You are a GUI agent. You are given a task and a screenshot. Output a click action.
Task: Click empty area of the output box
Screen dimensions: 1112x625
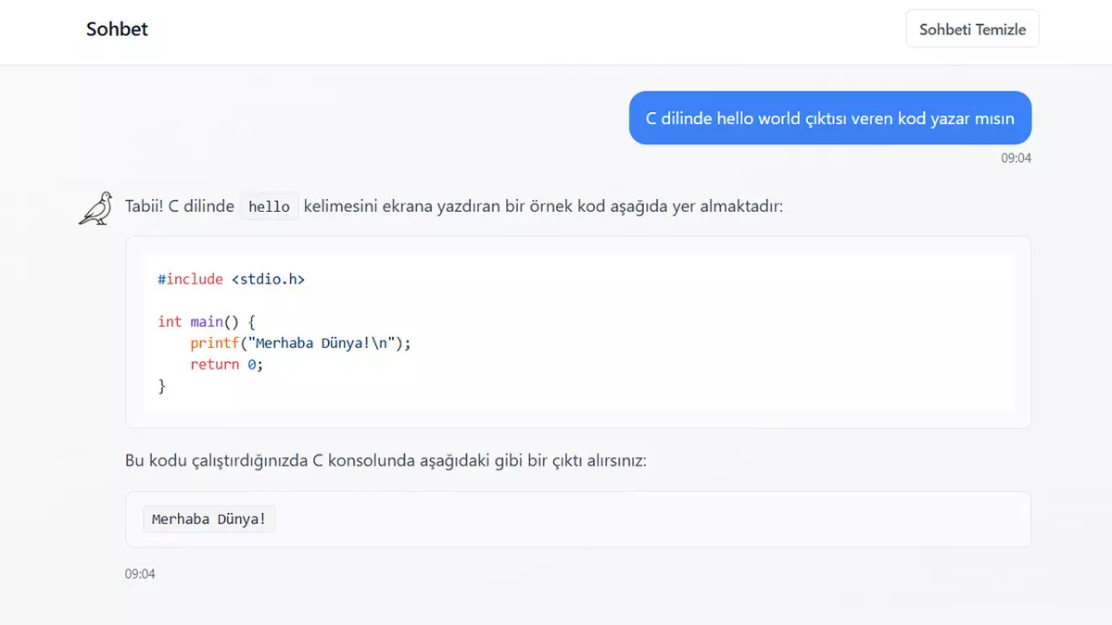coord(649,519)
